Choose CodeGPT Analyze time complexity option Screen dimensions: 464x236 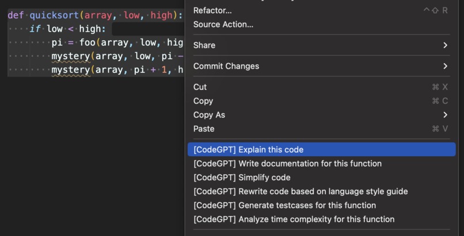321,219
